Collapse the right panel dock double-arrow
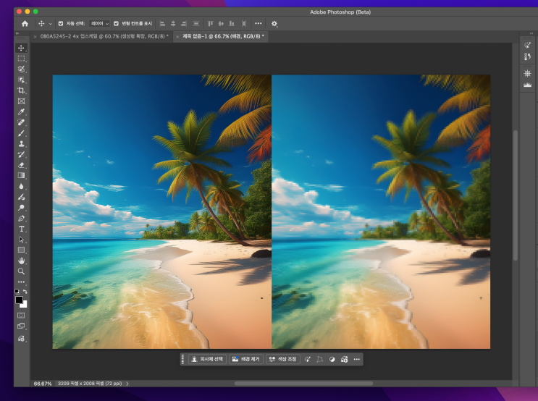 (531, 33)
